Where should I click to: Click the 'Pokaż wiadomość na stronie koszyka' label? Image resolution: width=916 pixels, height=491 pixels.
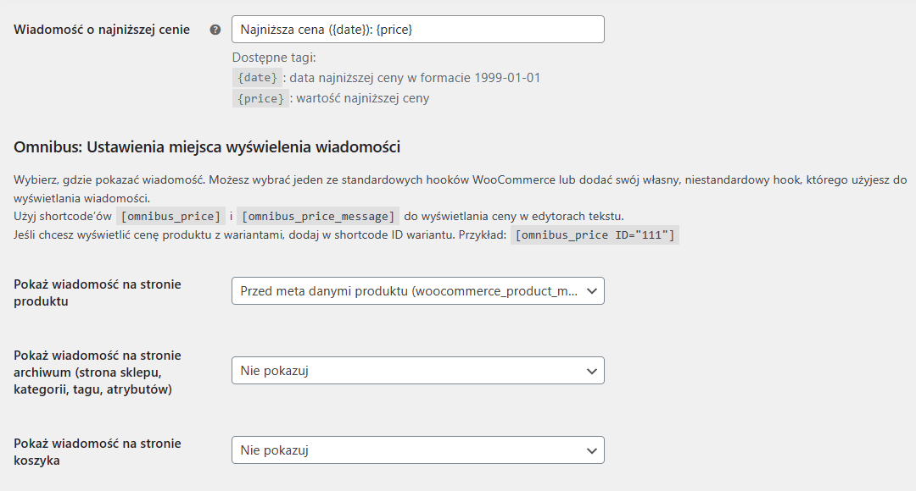[98, 452]
